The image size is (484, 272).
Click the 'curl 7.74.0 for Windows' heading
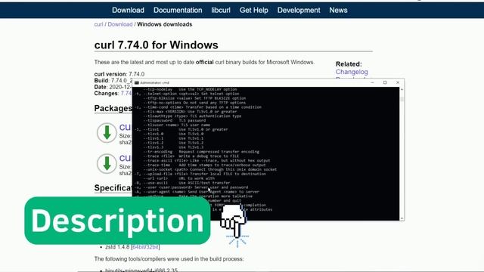(157, 45)
